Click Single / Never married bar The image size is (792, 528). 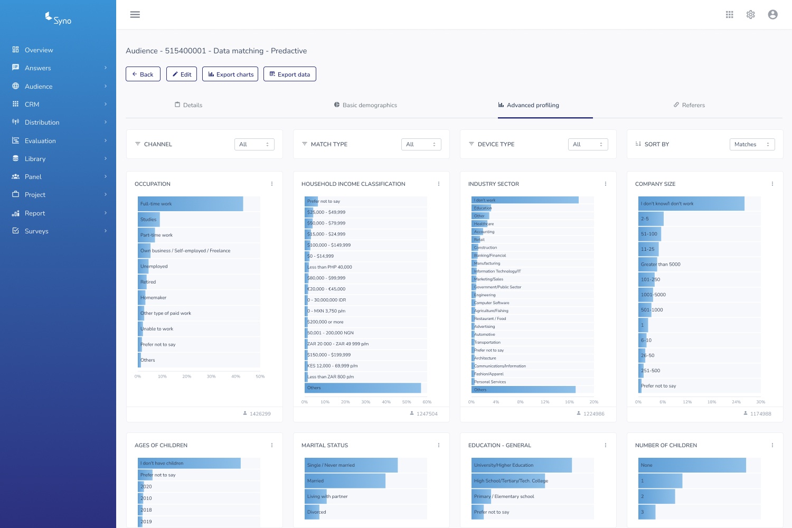tap(351, 465)
